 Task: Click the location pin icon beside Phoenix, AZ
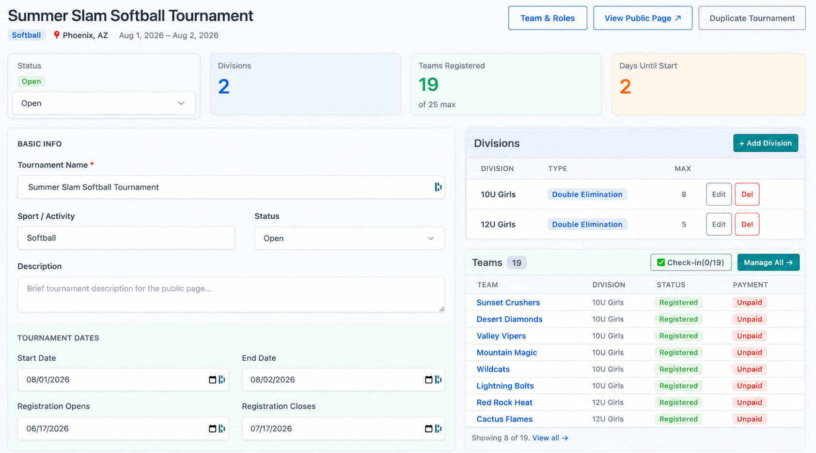click(x=57, y=35)
